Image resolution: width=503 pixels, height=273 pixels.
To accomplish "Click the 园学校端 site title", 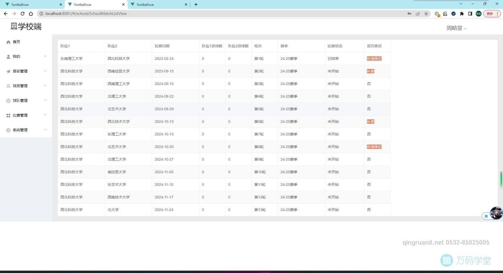I will click(x=26, y=26).
